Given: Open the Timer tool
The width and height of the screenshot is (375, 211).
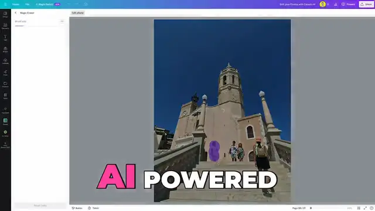Looking at the screenshot, I should tap(93, 208).
